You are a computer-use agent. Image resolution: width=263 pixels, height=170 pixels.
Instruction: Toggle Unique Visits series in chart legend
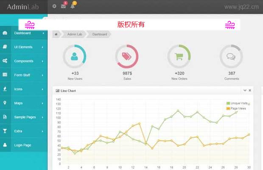(x=238, y=103)
